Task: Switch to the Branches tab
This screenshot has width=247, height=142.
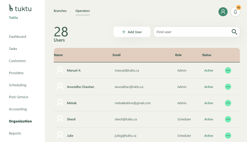Action: click(60, 11)
